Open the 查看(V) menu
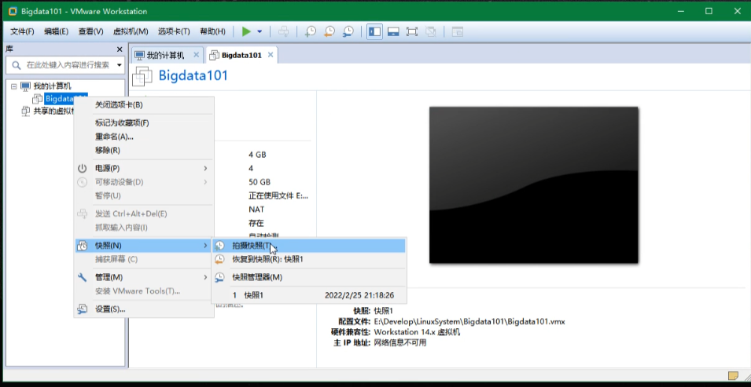 click(91, 31)
